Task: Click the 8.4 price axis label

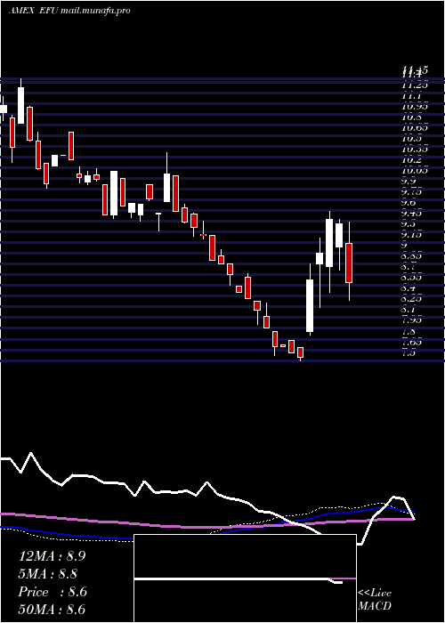Action: [409, 288]
